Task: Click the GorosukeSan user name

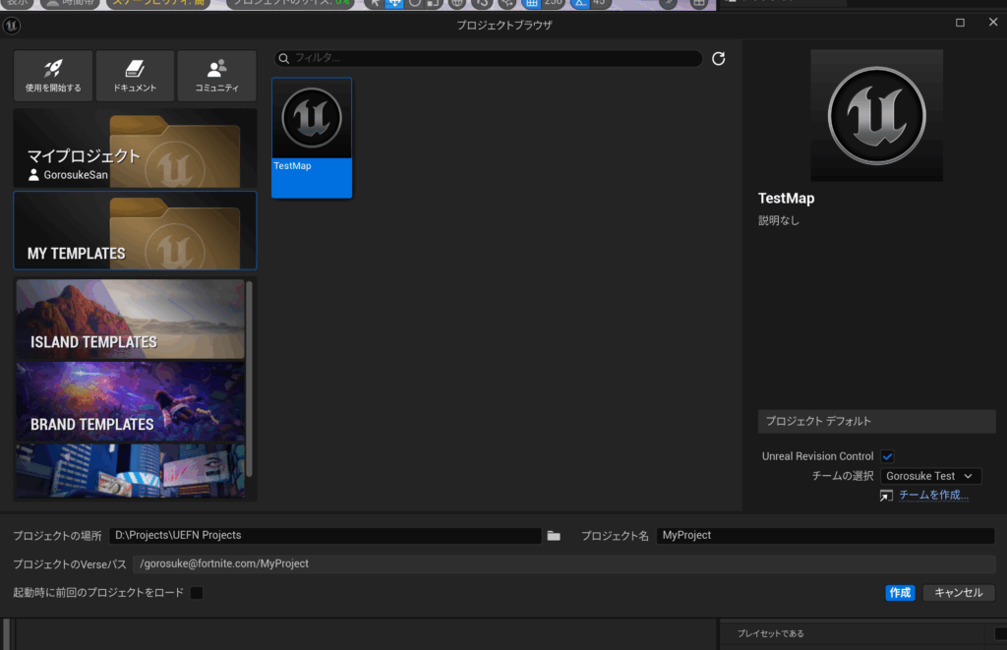Action: pos(76,175)
